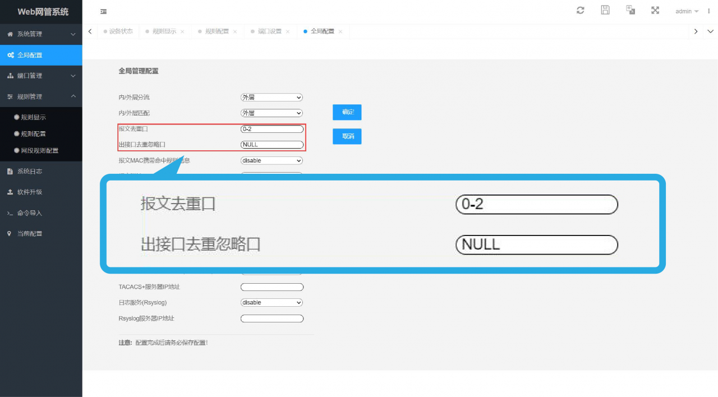
Task: Click the pin icon for 当前配置
Action: pos(10,234)
